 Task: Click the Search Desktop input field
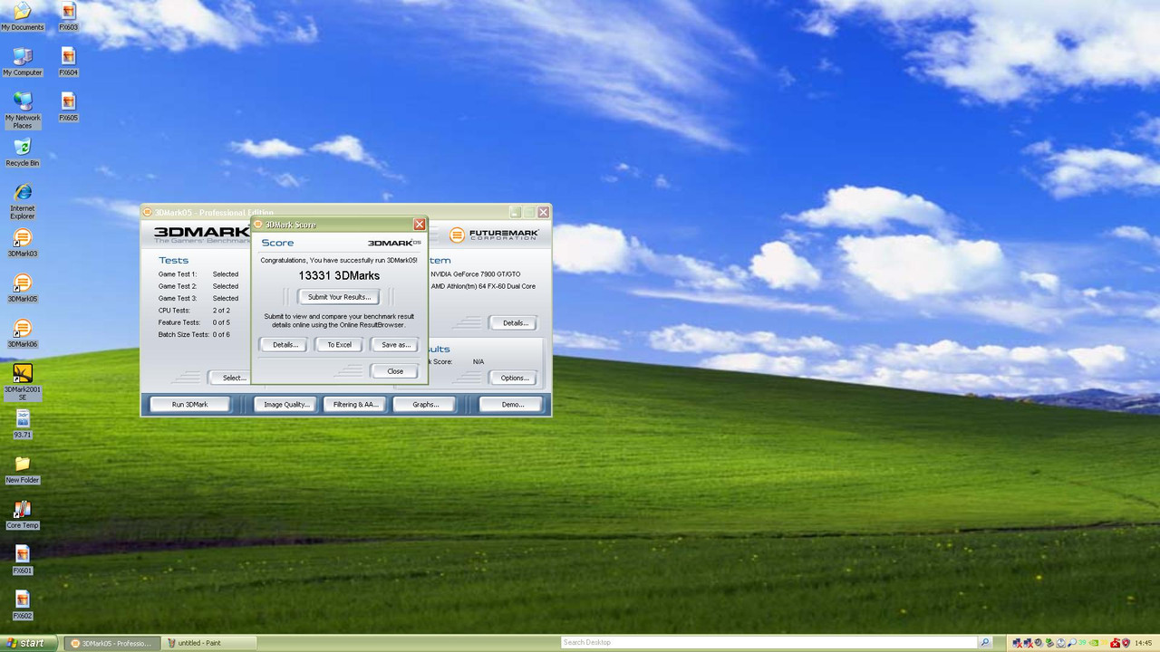769,642
